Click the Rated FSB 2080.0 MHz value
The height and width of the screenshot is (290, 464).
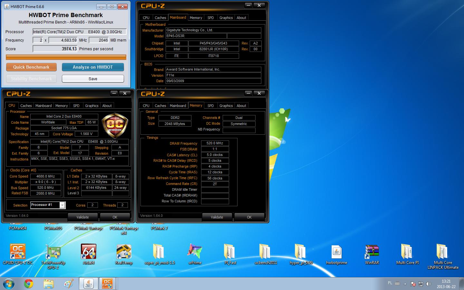click(x=45, y=193)
